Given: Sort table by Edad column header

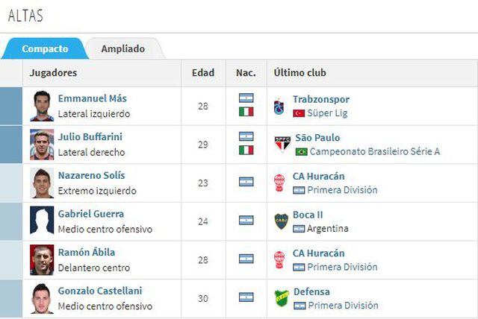Looking at the screenshot, I should pyautogui.click(x=203, y=73).
